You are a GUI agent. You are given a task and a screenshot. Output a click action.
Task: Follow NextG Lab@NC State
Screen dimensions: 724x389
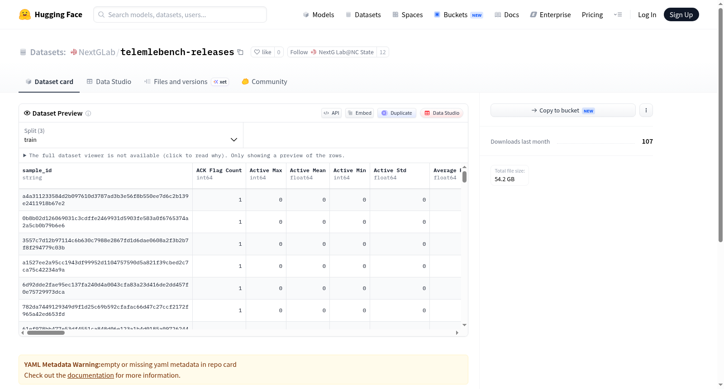click(332, 52)
